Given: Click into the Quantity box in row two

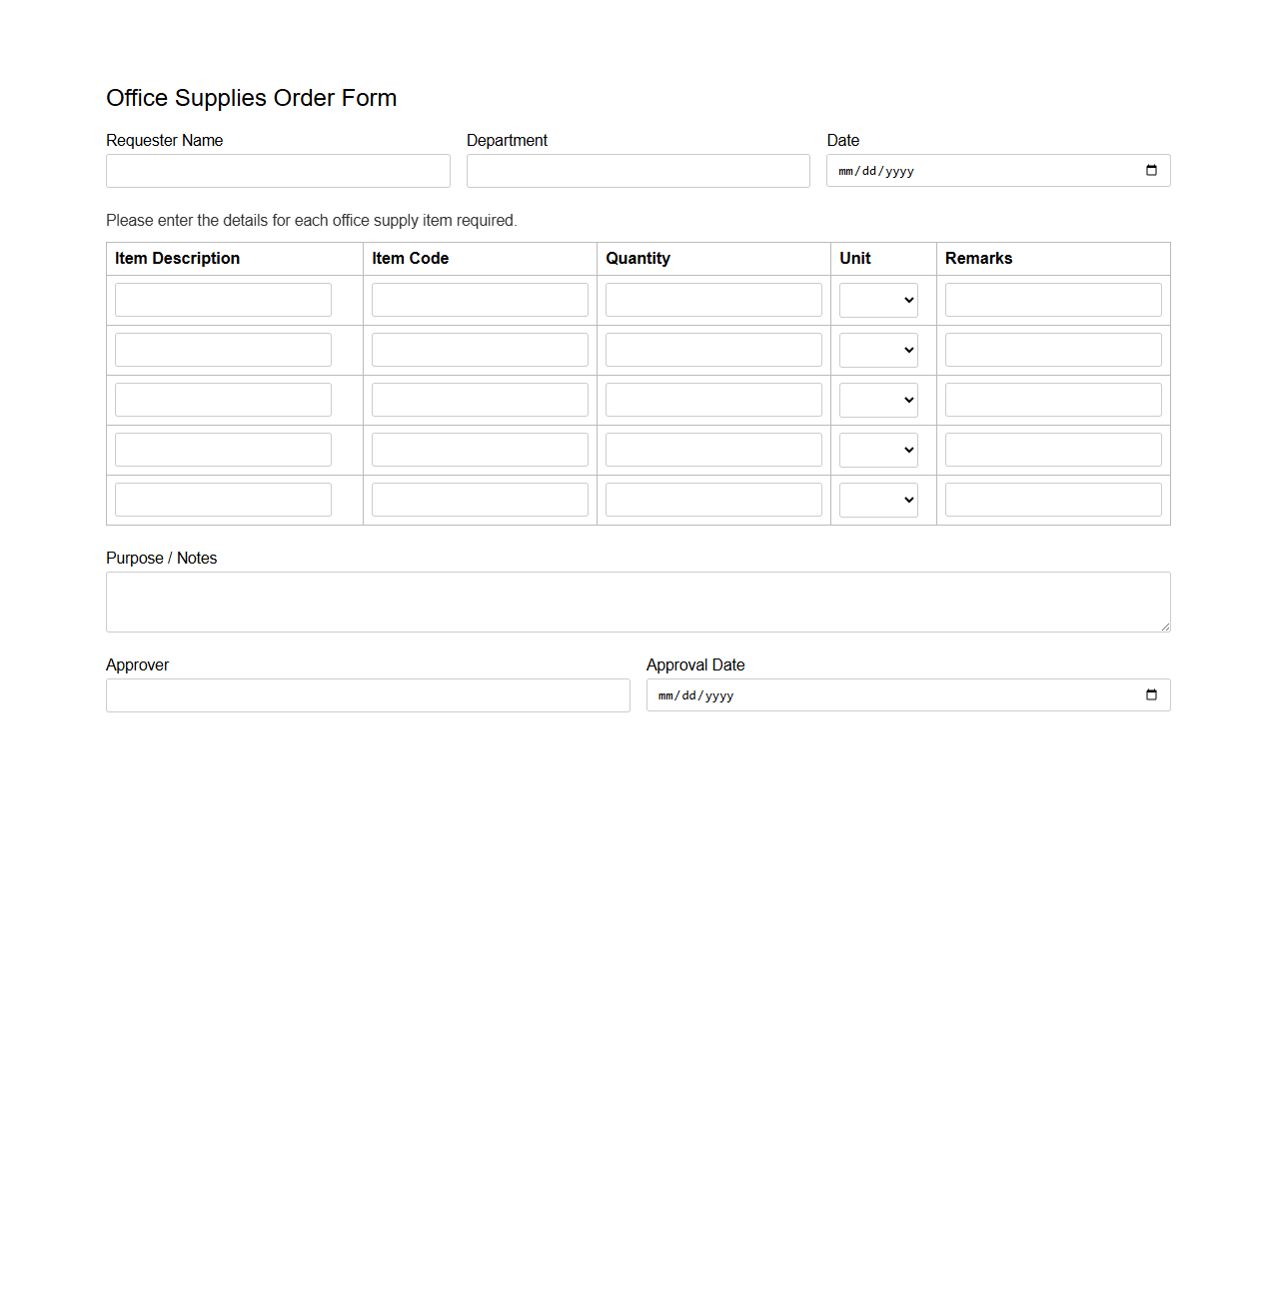Looking at the screenshot, I should tap(712, 349).
